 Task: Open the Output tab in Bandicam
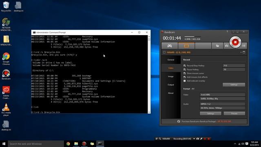coord(171,85)
